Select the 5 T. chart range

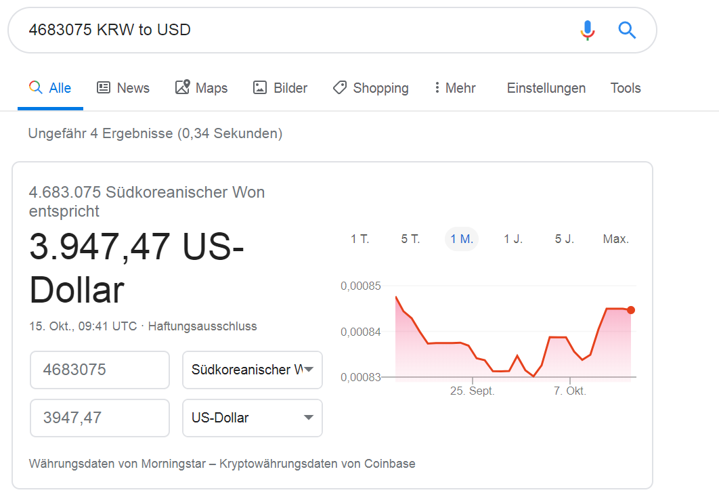click(410, 239)
